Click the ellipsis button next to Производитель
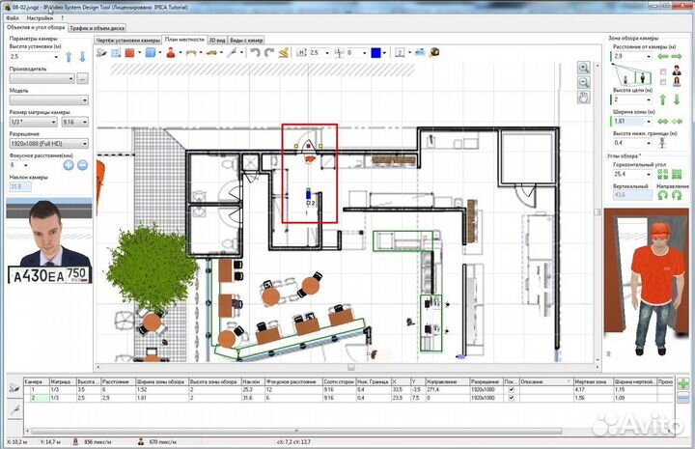The height and width of the screenshot is (449, 695). [83, 78]
